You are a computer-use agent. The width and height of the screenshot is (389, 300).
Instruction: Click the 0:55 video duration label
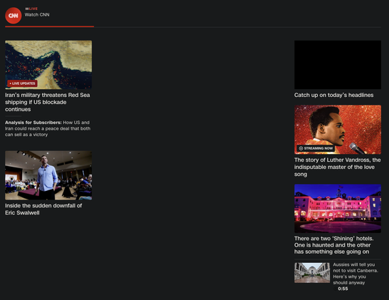(343, 289)
